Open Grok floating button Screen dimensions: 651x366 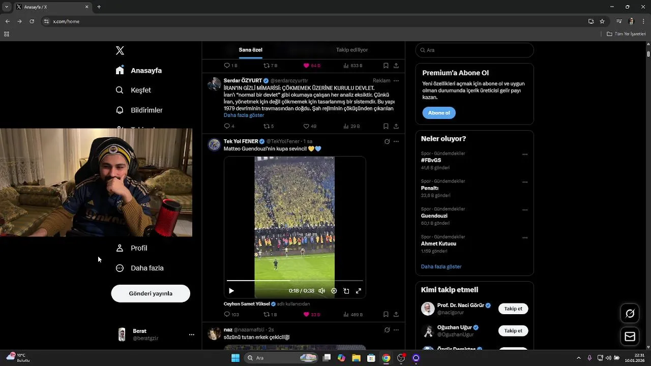tap(630, 314)
